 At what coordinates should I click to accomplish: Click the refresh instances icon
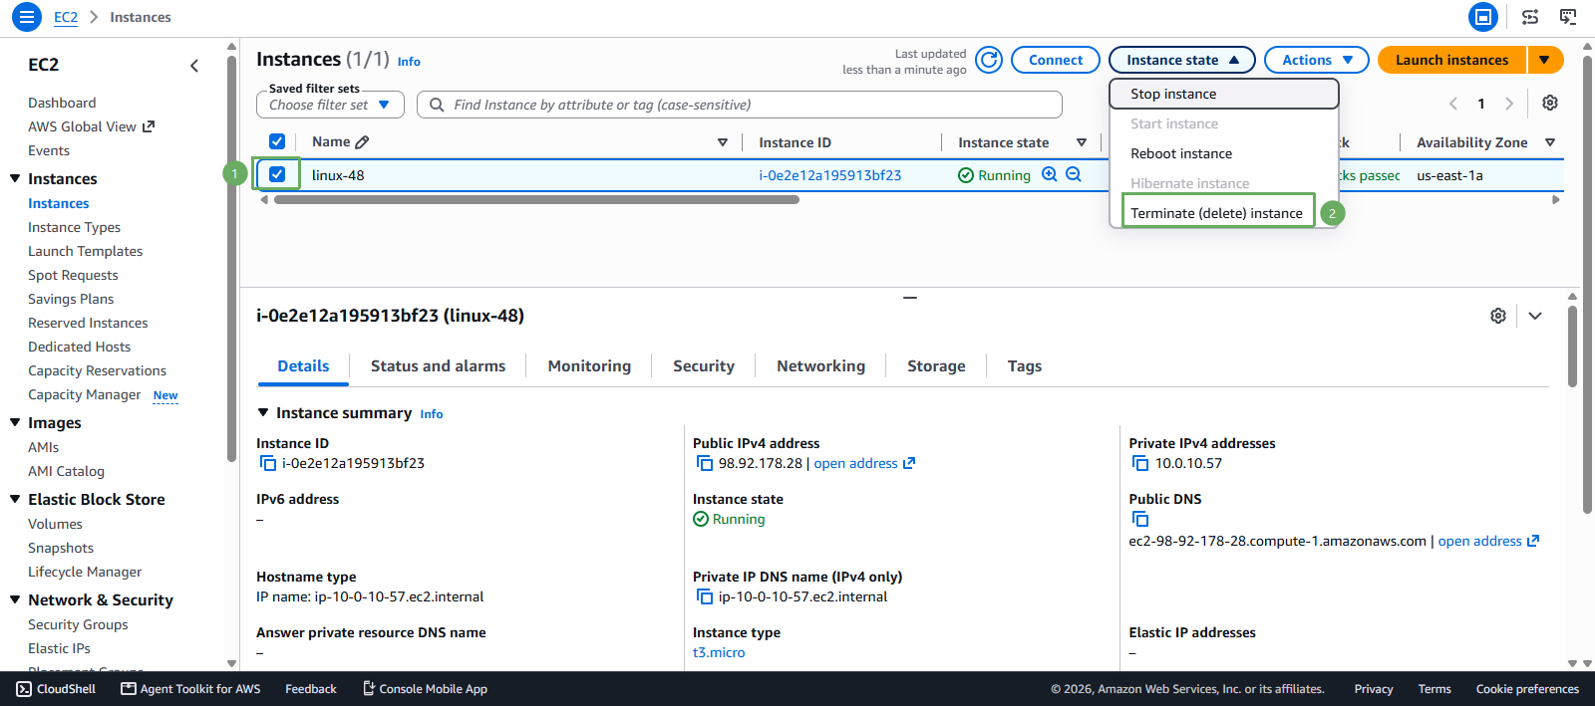(x=989, y=60)
